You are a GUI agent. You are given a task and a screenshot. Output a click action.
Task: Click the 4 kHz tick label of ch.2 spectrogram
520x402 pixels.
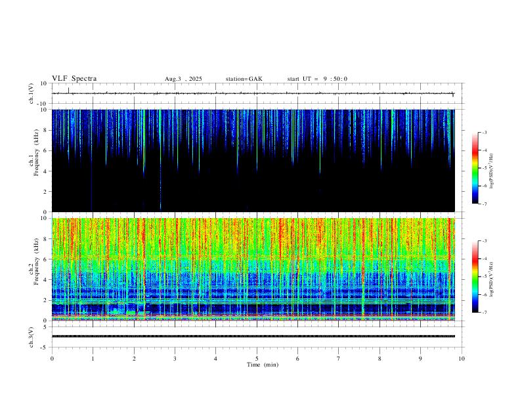(x=45, y=280)
